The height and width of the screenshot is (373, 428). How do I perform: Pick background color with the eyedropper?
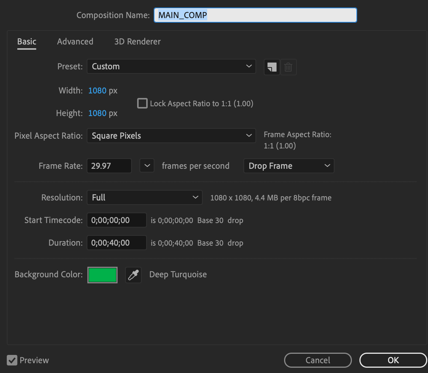click(133, 275)
